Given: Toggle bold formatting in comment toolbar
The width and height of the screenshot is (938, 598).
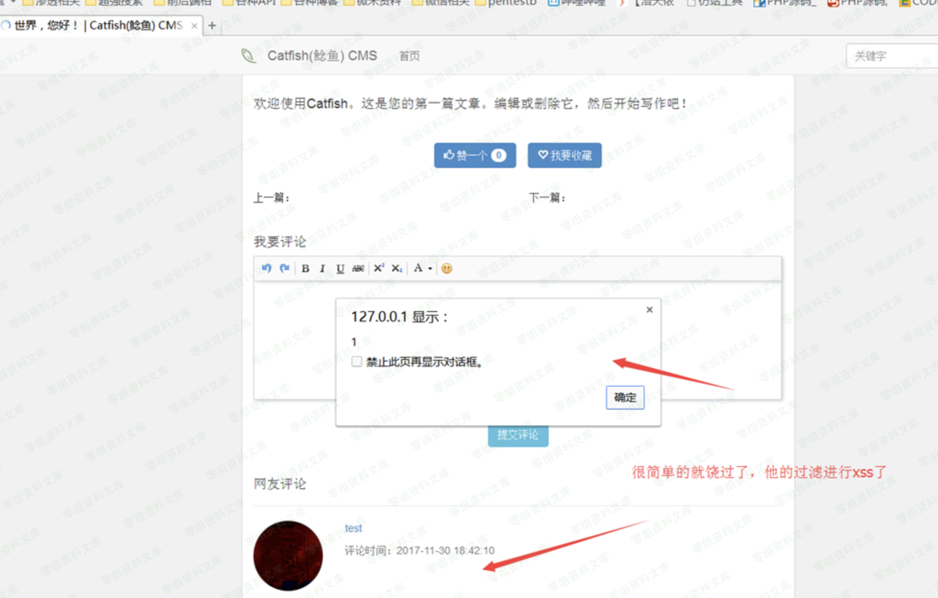Looking at the screenshot, I should pyautogui.click(x=305, y=269).
